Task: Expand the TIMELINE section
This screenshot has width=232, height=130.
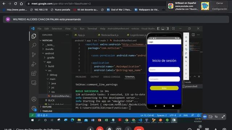Action: point(47,111)
